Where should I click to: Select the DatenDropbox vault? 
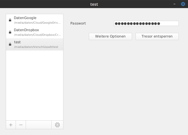35,32
